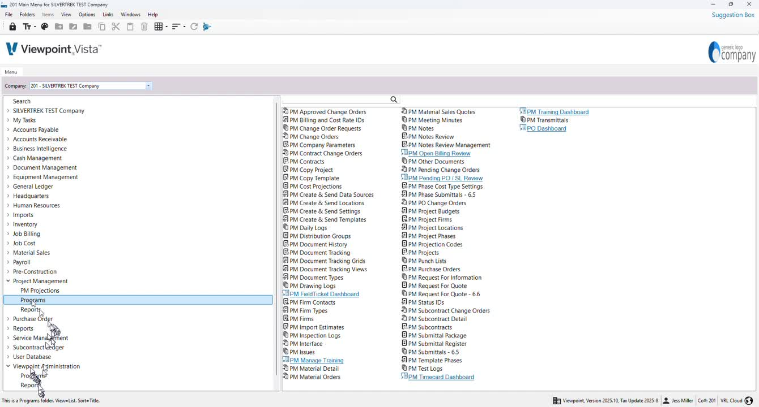Open PM Manage Training link
Screen dimensions: 759x407
[x=317, y=360]
